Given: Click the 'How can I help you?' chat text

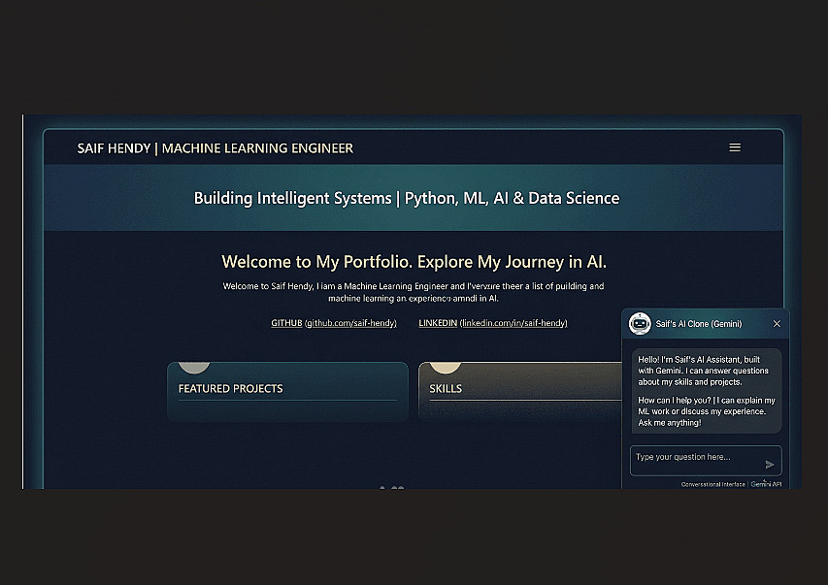Looking at the screenshot, I should click(707, 411).
